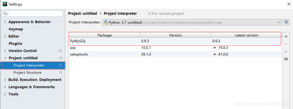Open the interpreter gear settings icon
Viewport: 293px width, 109px height.
tap(286, 22)
